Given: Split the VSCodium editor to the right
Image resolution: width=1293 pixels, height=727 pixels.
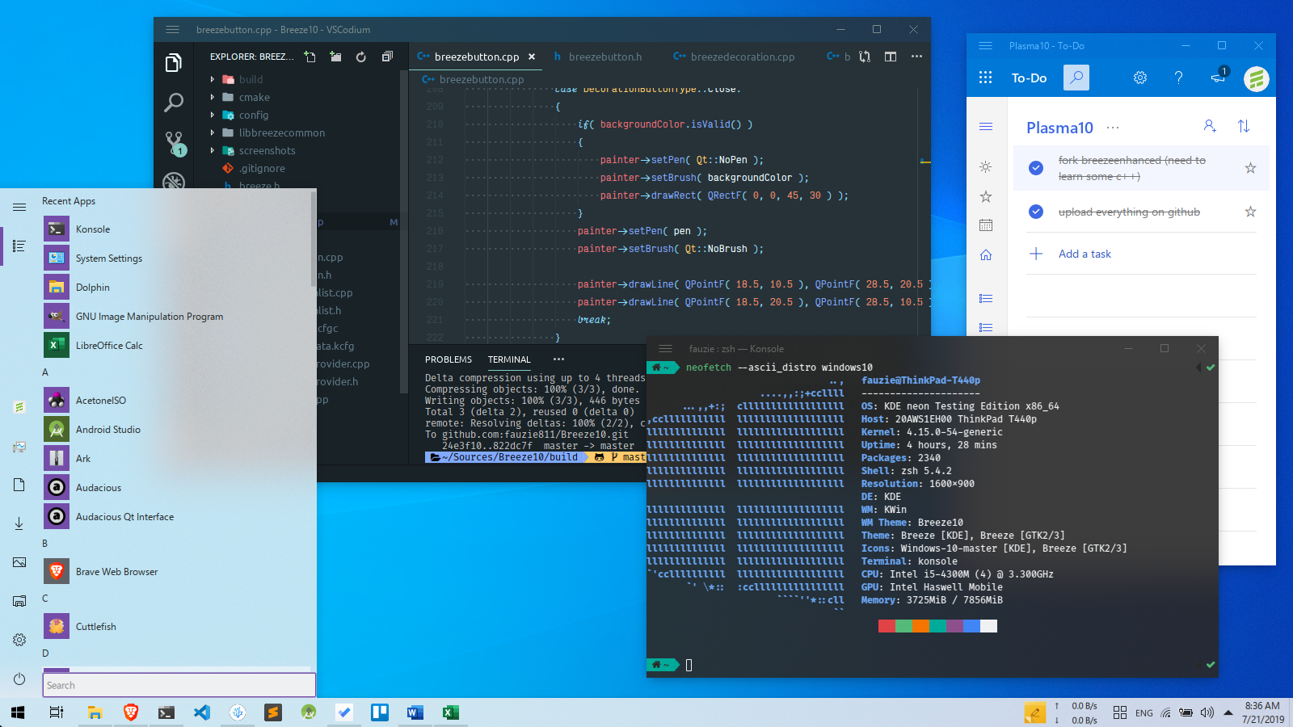Looking at the screenshot, I should click(891, 57).
